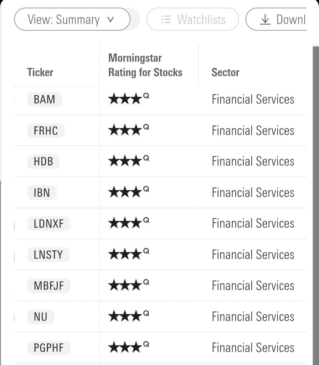This screenshot has width=319, height=365.
Task: Click the LDNXF ticker chip
Action: (48, 223)
